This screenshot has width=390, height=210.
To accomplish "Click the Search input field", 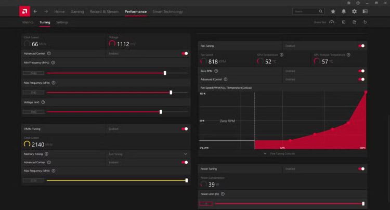I will click(306, 11).
